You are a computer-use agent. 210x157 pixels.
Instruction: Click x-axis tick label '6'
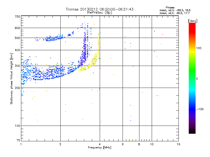(123, 144)
